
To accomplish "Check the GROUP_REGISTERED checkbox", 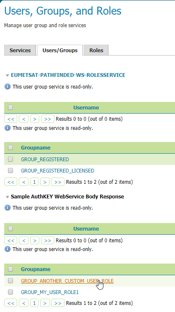I will point(10,159).
